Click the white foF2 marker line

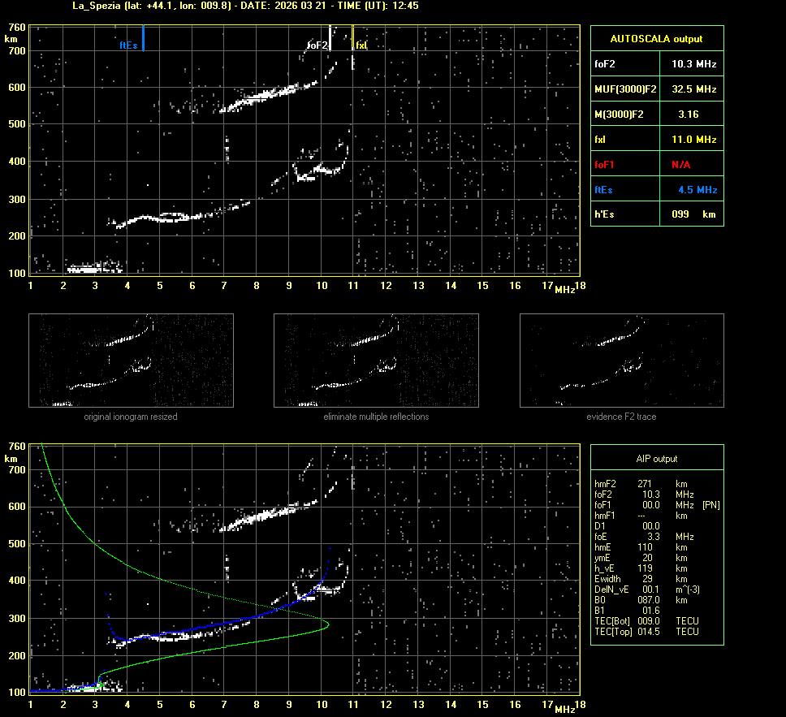(x=330, y=37)
